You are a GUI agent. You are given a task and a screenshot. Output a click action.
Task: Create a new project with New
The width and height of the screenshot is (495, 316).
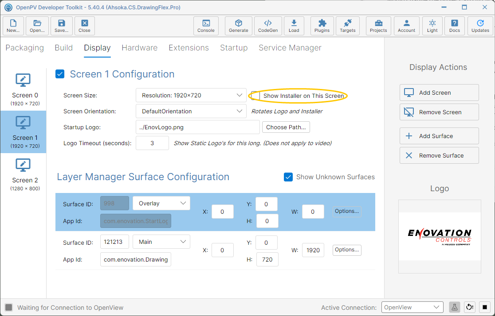point(13,26)
